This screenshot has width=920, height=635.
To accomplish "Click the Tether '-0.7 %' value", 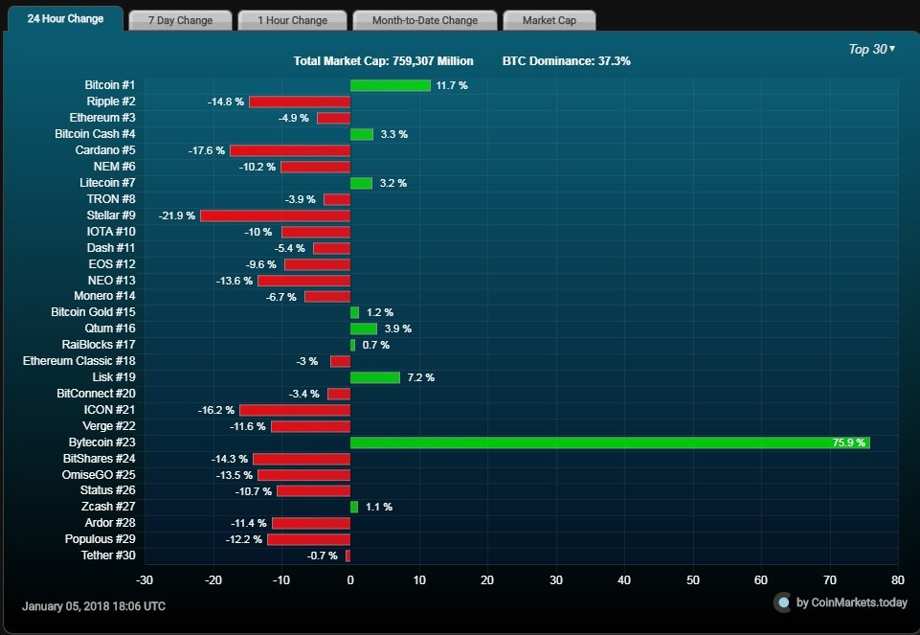I will coord(322,556).
